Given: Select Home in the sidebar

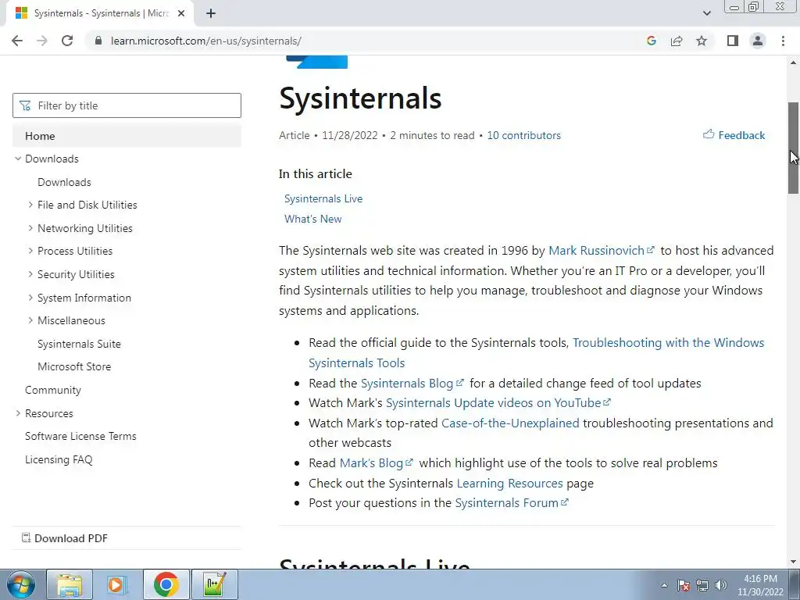Looking at the screenshot, I should [x=127, y=136].
